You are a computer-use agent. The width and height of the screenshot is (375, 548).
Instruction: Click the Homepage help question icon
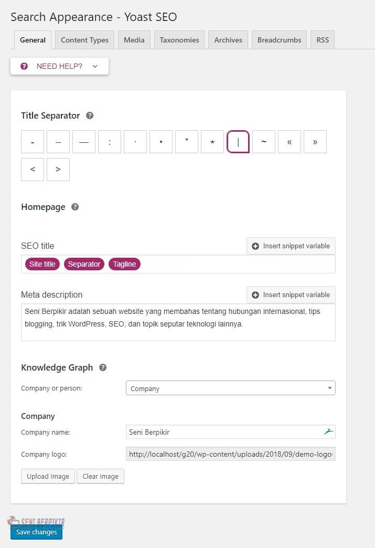(75, 207)
